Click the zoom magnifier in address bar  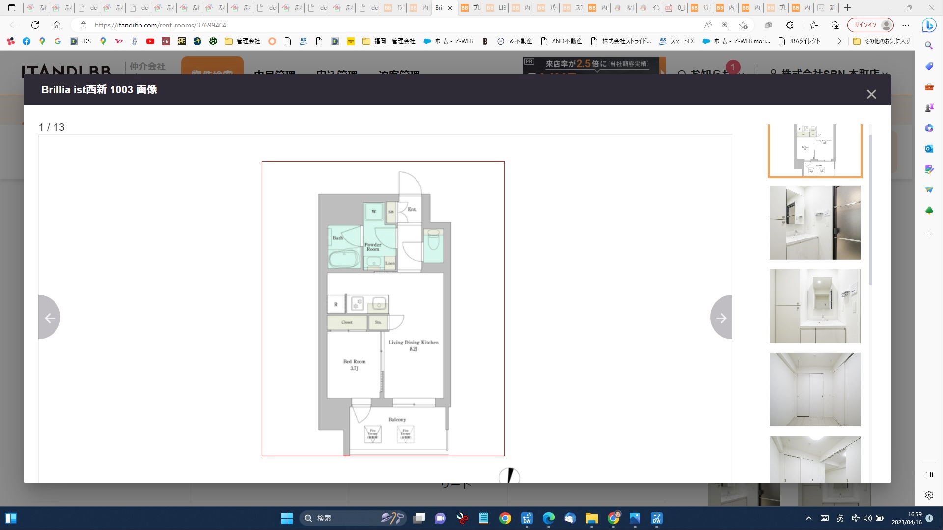tap(725, 25)
